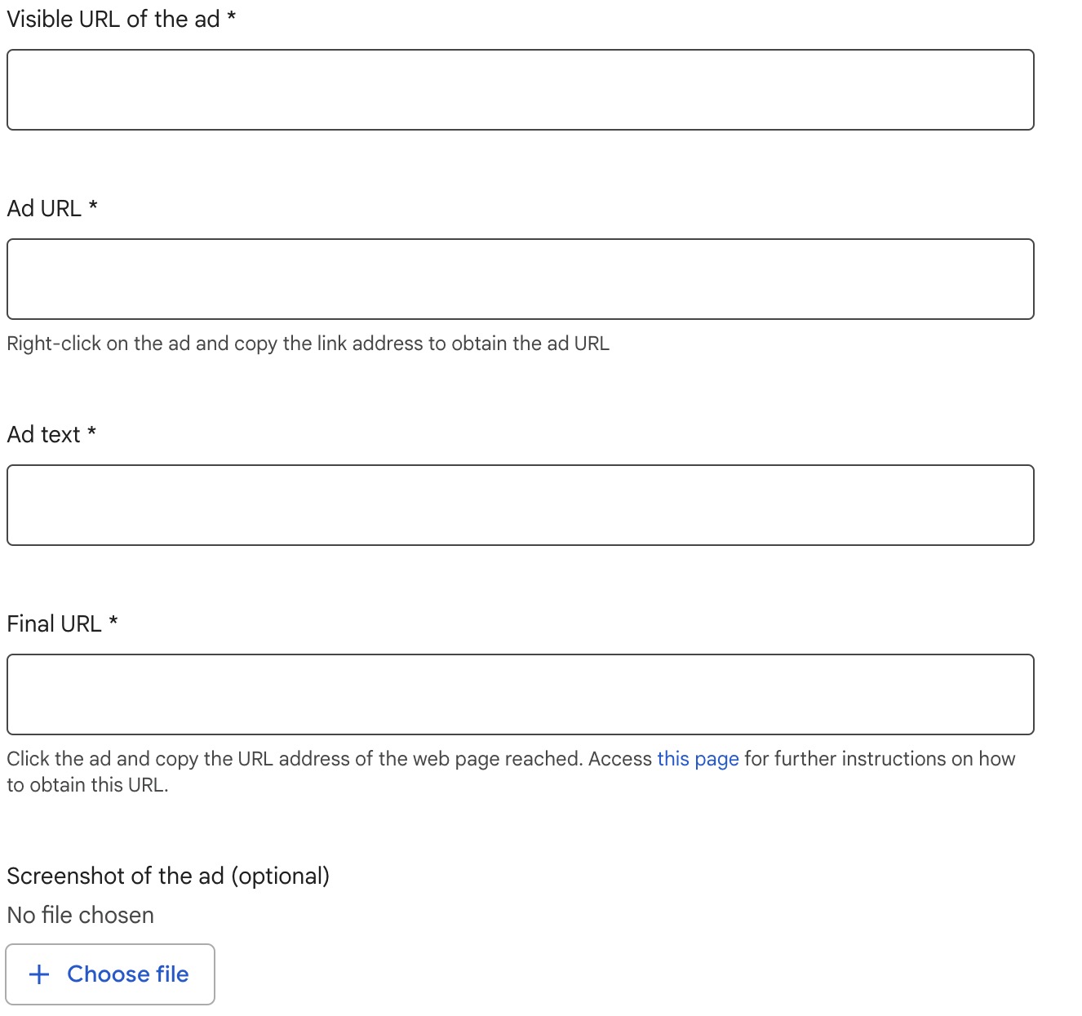Click the Visible URL of the ad input box
The height and width of the screenshot is (1016, 1082).
pos(521,90)
